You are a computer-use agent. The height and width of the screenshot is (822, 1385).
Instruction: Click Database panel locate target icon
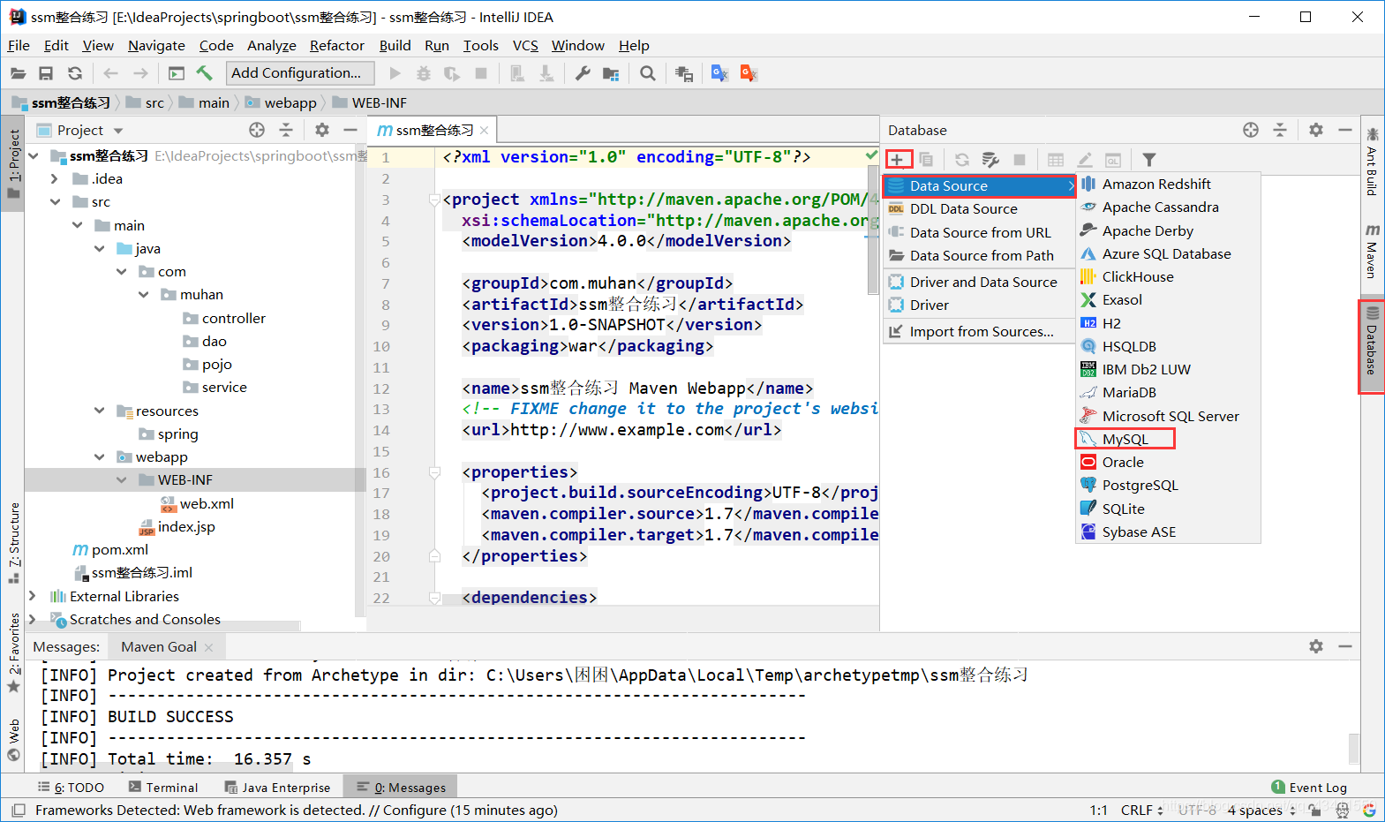tap(1251, 130)
